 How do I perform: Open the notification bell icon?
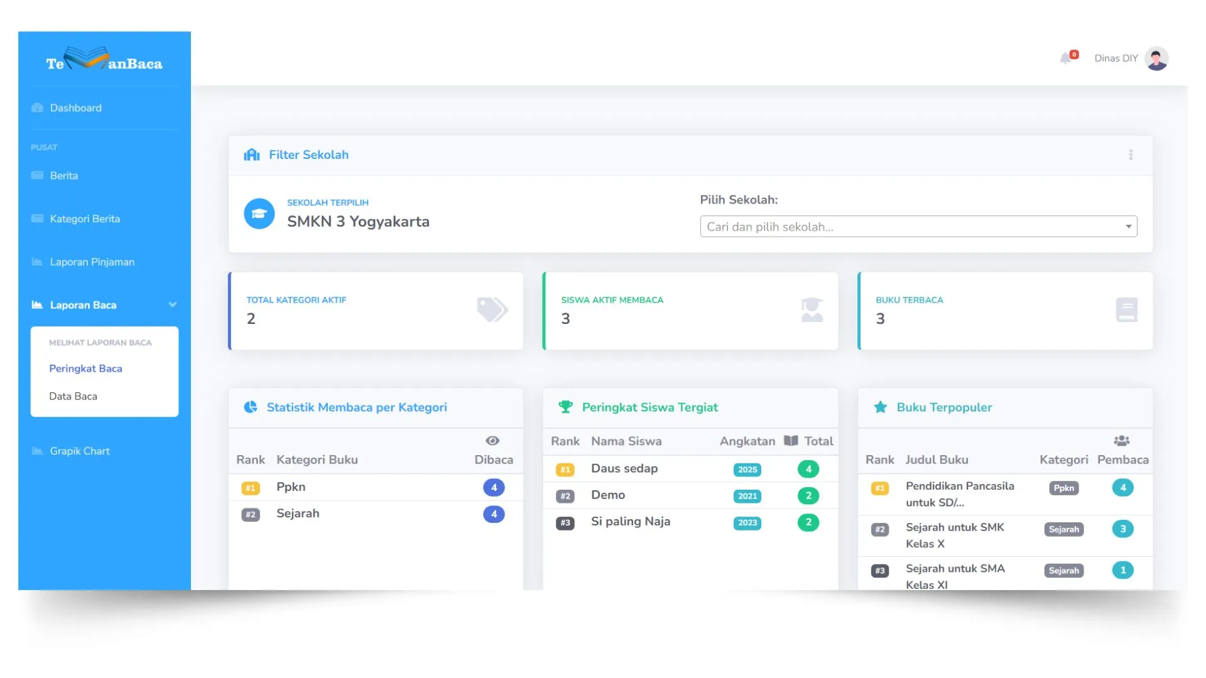point(1067,58)
